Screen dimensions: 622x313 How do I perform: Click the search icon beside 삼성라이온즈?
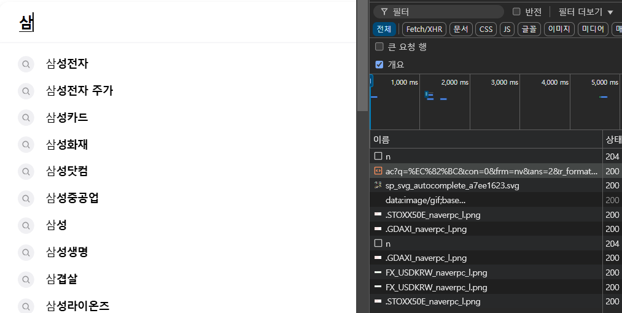click(26, 306)
